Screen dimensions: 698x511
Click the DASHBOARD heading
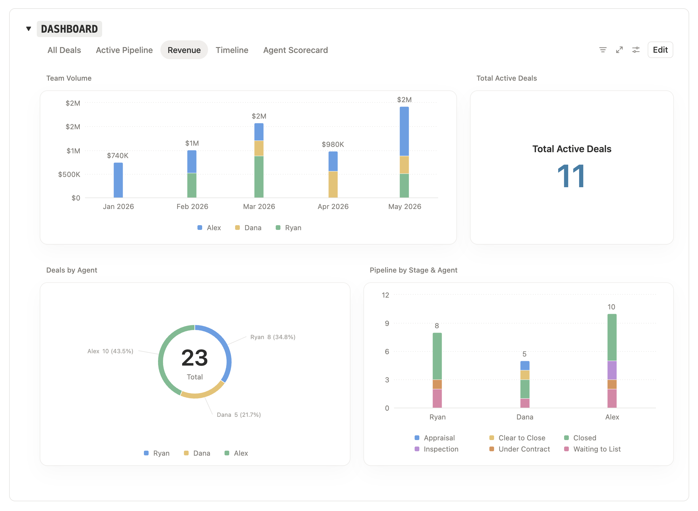[x=69, y=29]
